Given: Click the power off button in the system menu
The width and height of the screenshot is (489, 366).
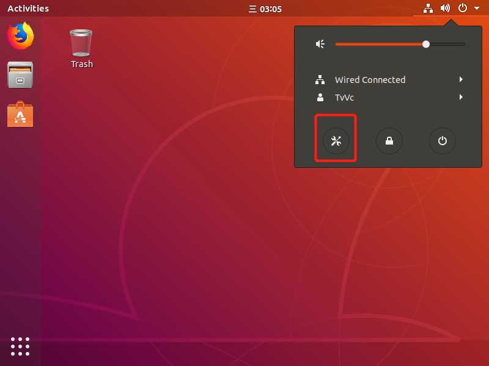Looking at the screenshot, I should coord(442,141).
